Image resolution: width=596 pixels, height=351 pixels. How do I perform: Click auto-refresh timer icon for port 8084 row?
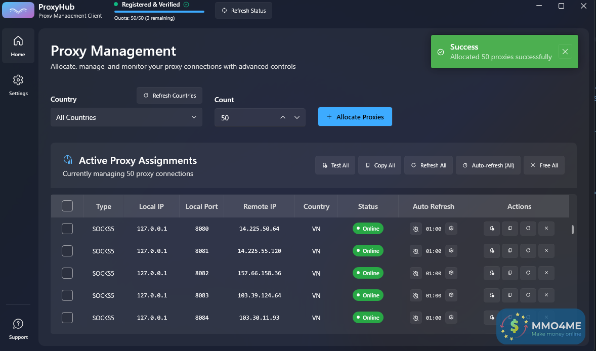(415, 318)
